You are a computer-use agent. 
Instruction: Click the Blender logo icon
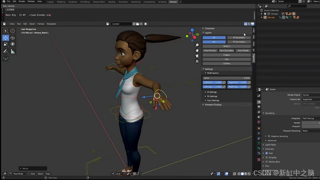pyautogui.click(x=4, y=1)
